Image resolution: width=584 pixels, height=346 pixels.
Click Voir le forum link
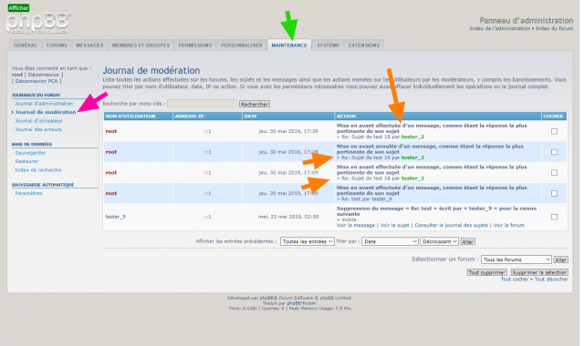coord(509,225)
